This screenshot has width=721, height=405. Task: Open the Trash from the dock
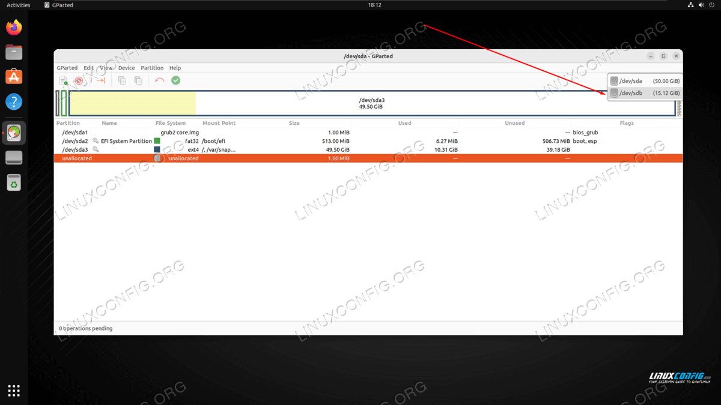tap(14, 182)
